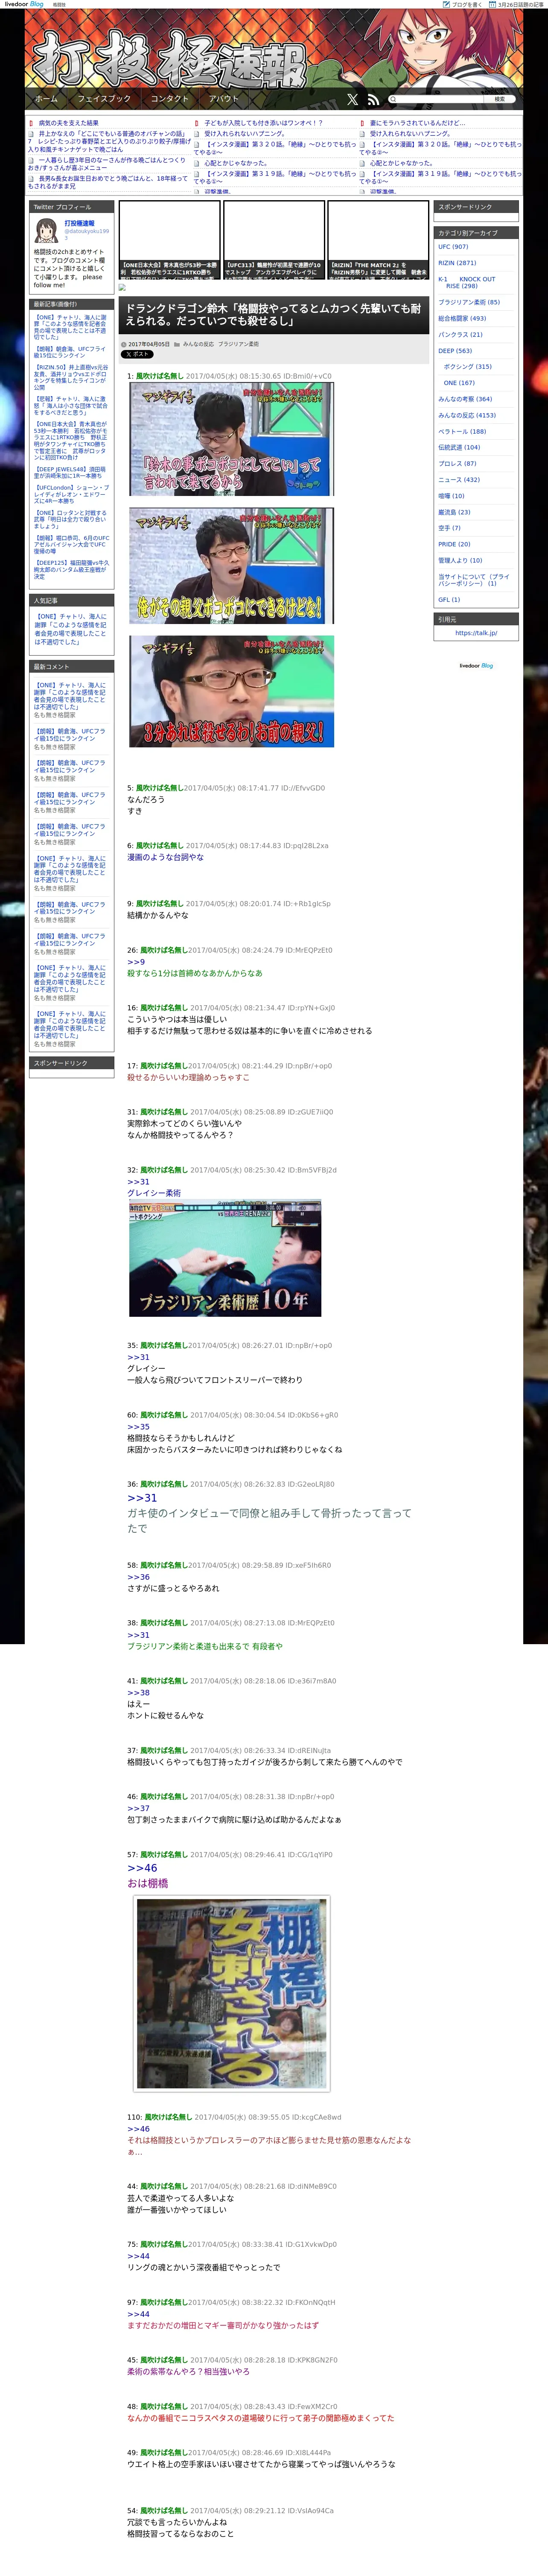Open the PRIDE (20) category
The width and height of the screenshot is (548, 2561).
click(454, 544)
